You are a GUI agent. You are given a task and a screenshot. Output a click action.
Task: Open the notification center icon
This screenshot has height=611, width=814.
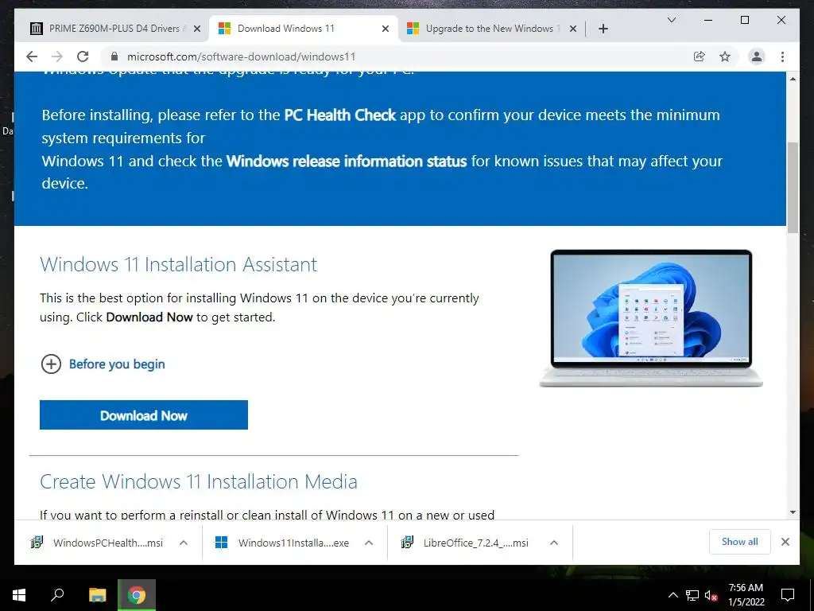[788, 595]
